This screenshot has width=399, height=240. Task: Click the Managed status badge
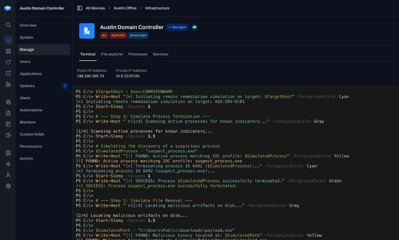click(x=178, y=27)
